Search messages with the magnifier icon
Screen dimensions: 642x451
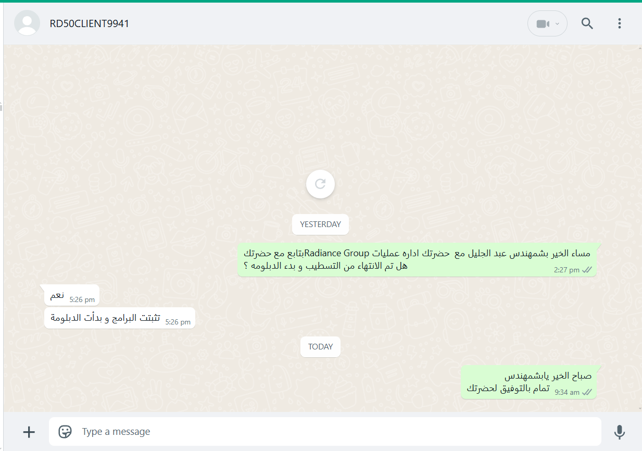(587, 23)
